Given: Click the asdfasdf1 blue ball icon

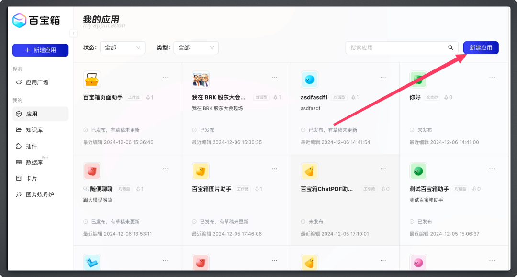Looking at the screenshot, I should click(310, 80).
